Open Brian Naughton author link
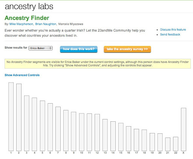 pyautogui.click(x=46, y=24)
